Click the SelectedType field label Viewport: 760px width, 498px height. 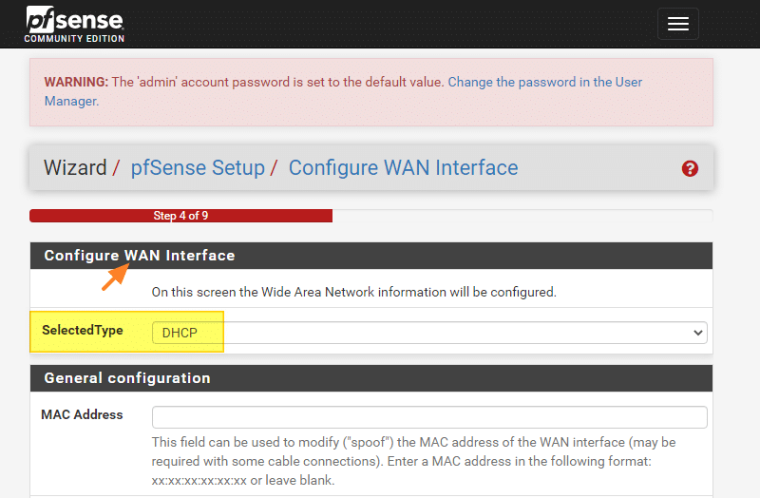click(83, 330)
